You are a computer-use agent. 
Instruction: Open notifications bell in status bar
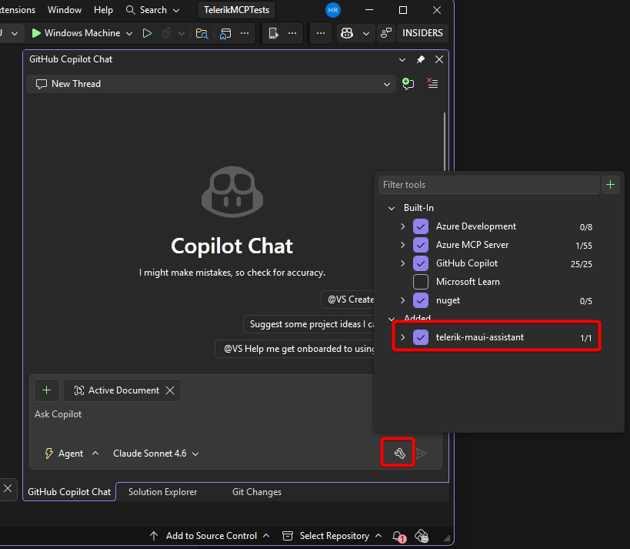pyautogui.click(x=398, y=536)
